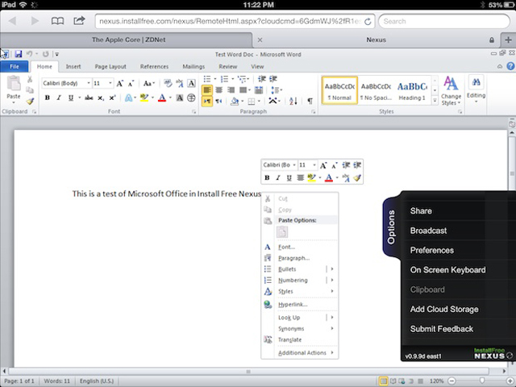Screen dimensions: 516x387
Task: Click Submit Feedback in Options panel
Action: pyautogui.click(x=441, y=329)
